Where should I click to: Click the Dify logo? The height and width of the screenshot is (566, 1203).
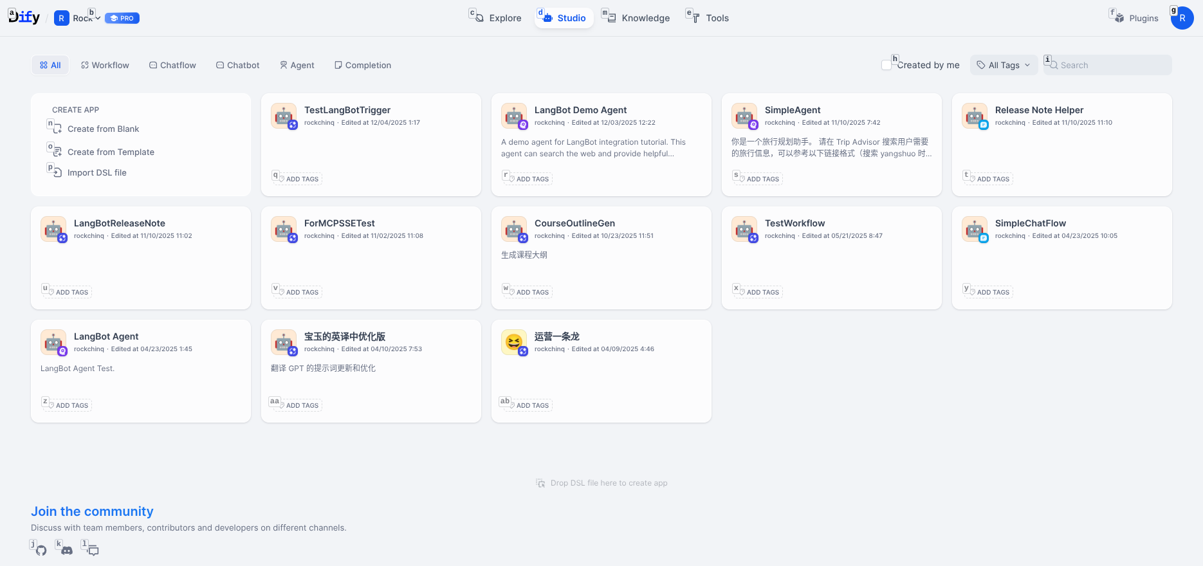pos(24,17)
